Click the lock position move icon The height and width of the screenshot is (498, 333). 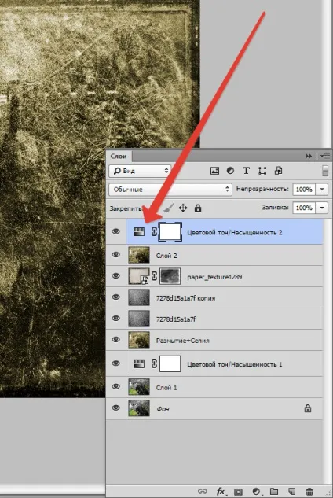183,208
